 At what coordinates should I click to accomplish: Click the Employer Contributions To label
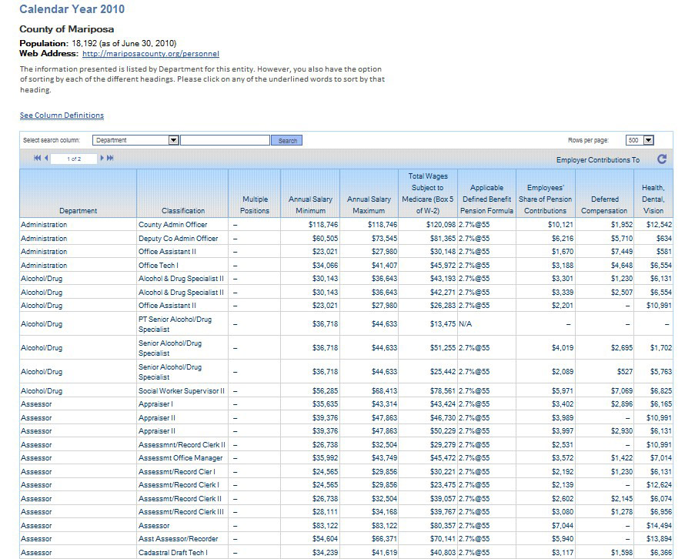(597, 160)
